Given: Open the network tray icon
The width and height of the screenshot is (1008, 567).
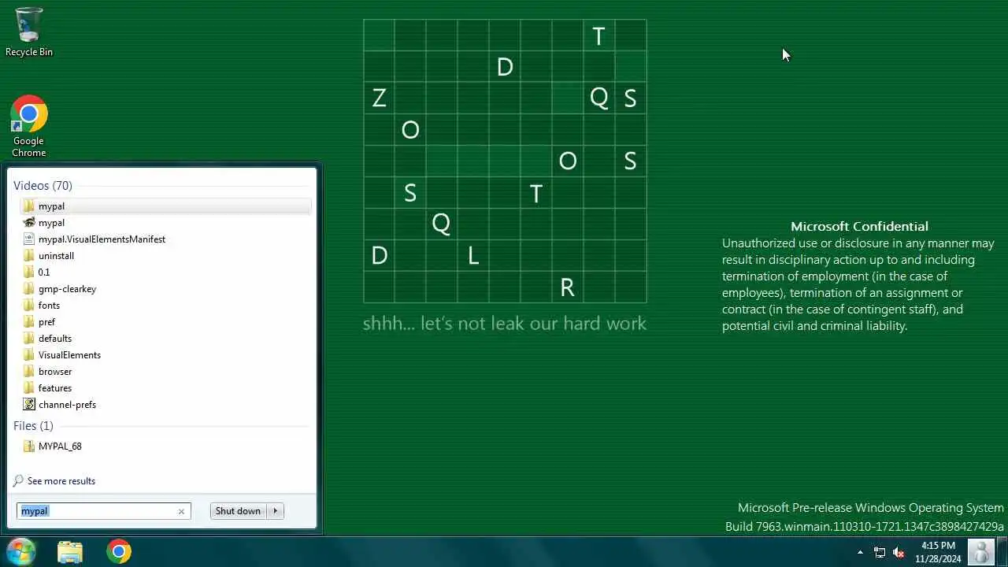Looking at the screenshot, I should click(x=880, y=552).
